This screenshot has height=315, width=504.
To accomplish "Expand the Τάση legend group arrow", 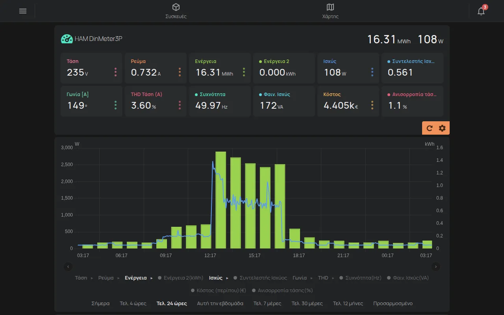I will [92, 278].
